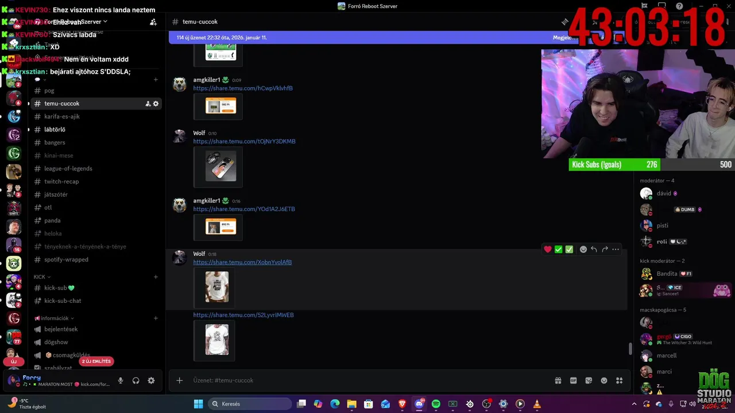The height and width of the screenshot is (413, 735).
Task: Open Windows Start menu
Action: point(198,404)
